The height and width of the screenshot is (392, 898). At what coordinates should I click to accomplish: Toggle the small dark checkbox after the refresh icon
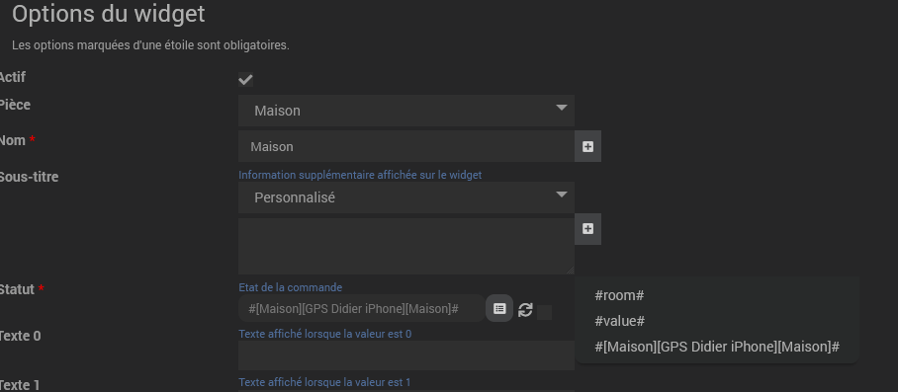[545, 313]
